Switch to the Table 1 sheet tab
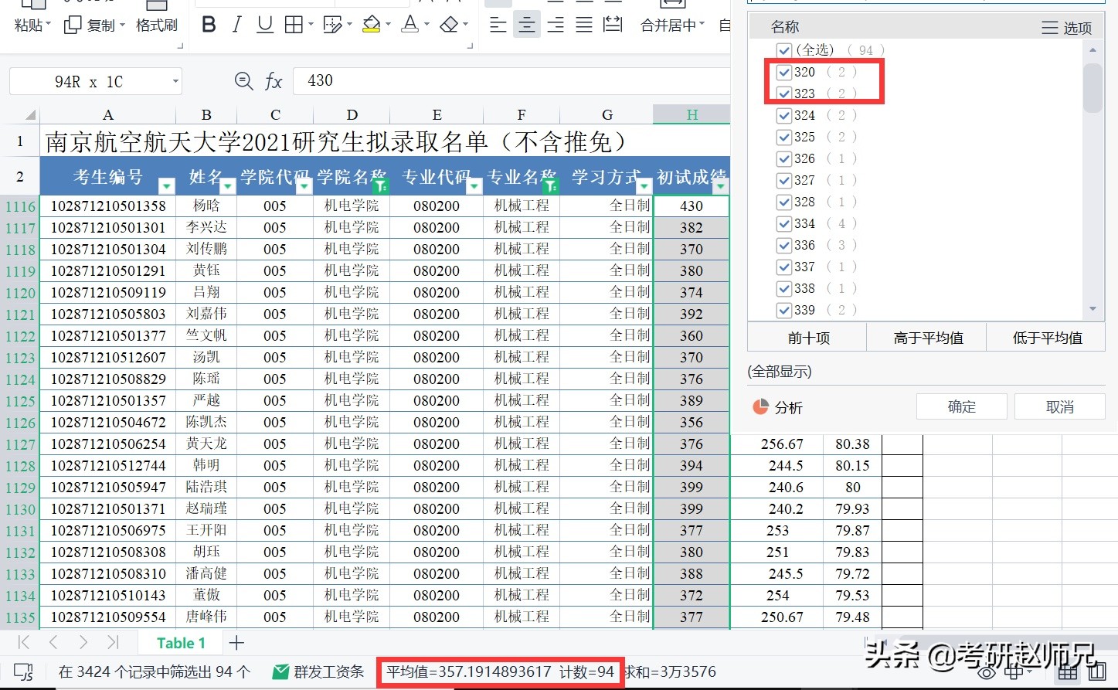This screenshot has height=690, width=1118. (179, 642)
